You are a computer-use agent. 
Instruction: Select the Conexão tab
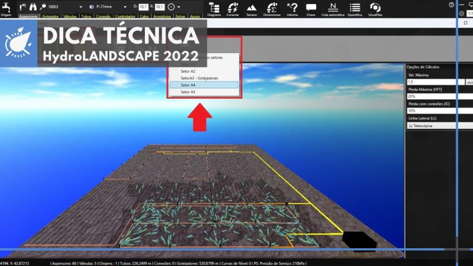point(103,17)
